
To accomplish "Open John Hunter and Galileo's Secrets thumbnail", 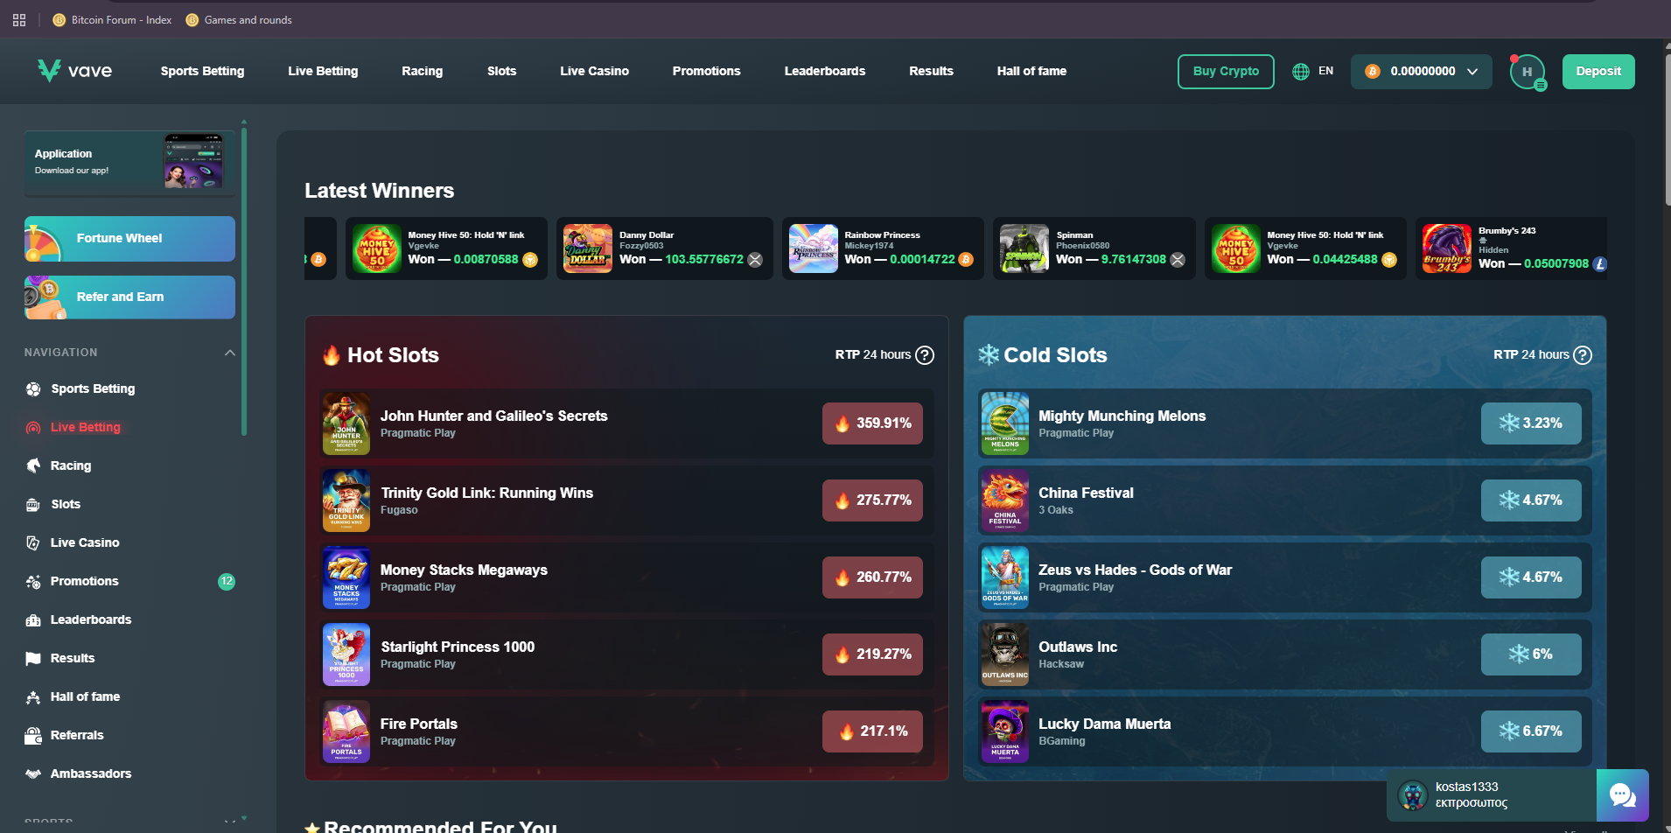I will [346, 423].
